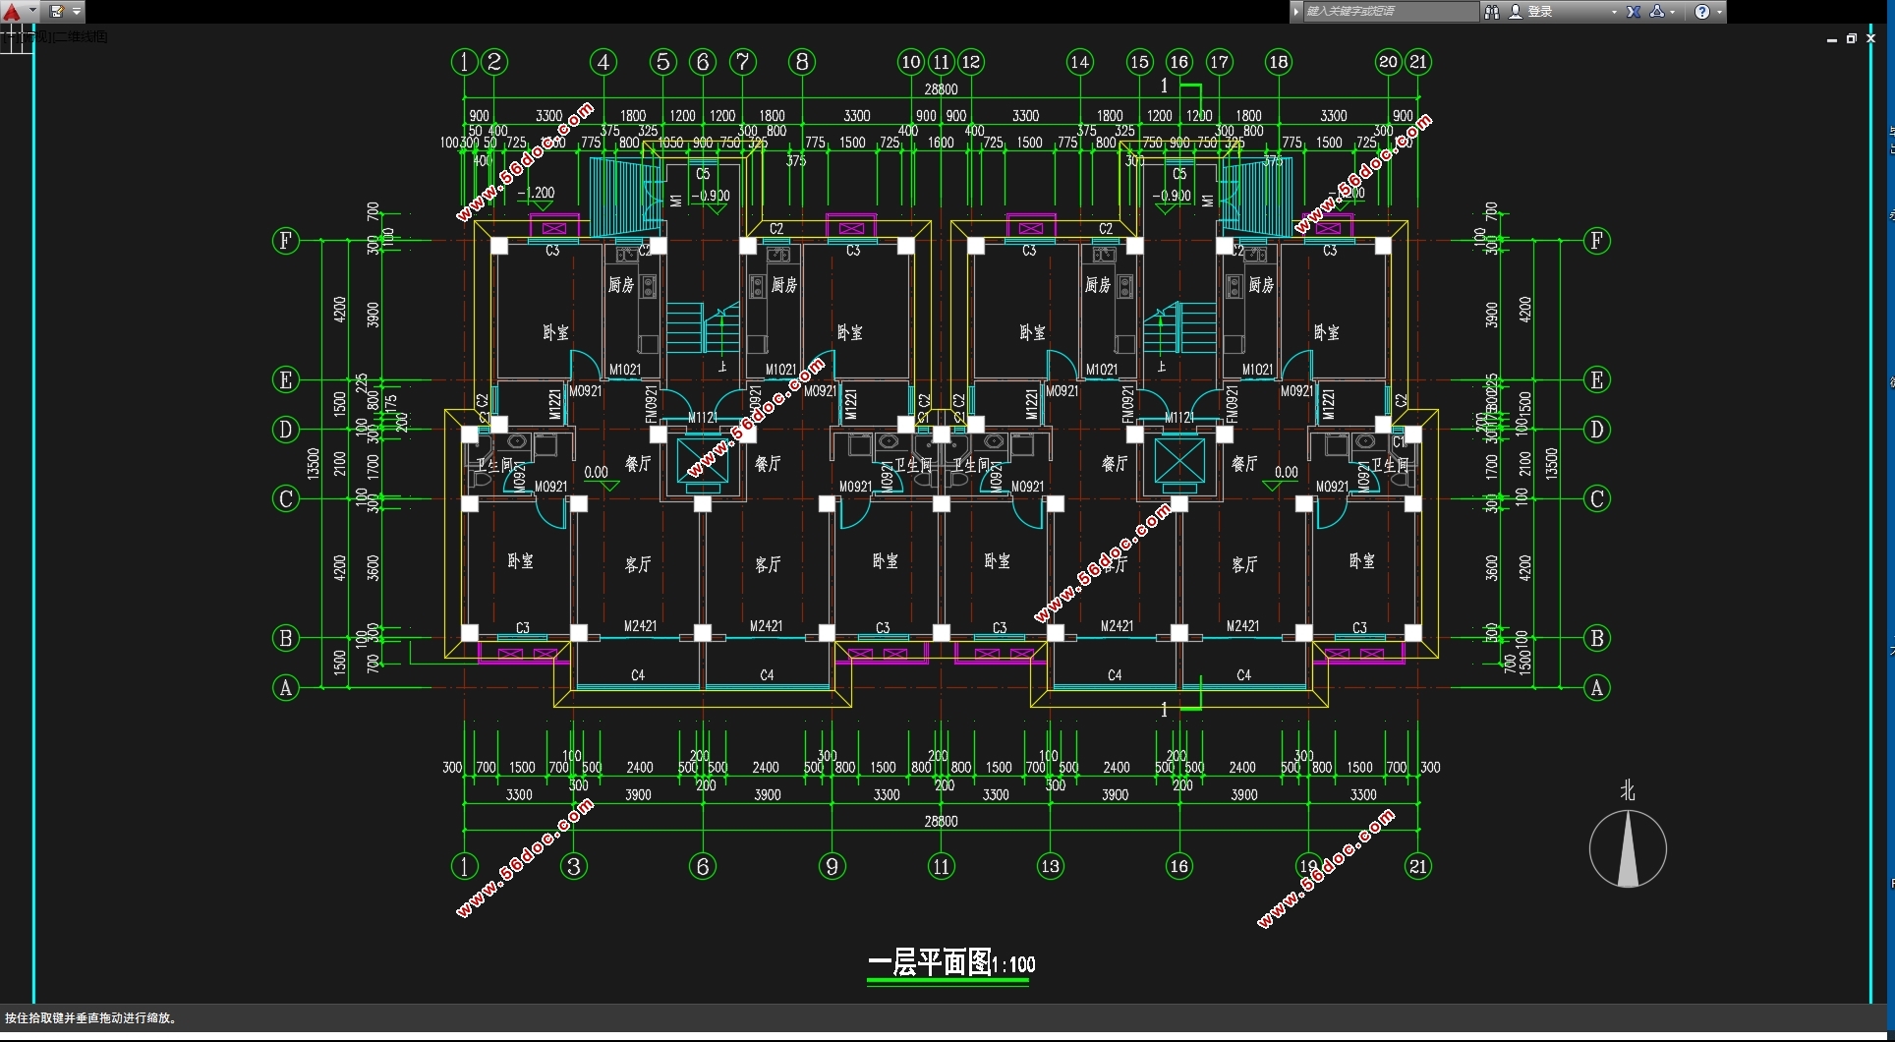Expand the arrow beside the AutoCAD logo

(32, 12)
